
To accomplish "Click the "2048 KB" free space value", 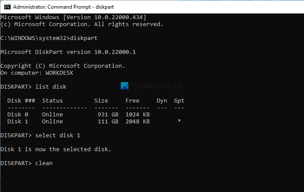I will click(138, 122).
